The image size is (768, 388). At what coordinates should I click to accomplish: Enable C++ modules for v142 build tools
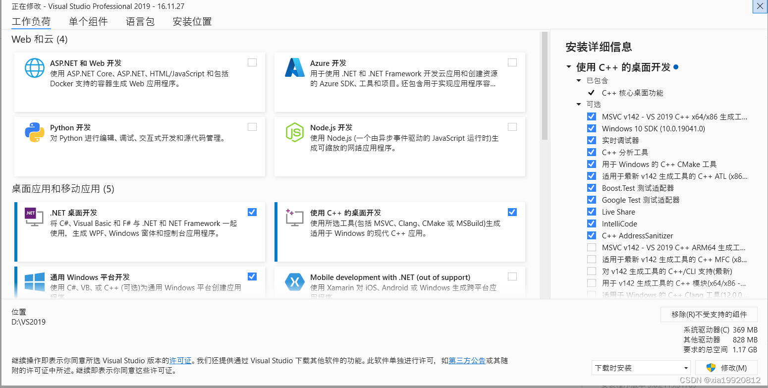(592, 283)
